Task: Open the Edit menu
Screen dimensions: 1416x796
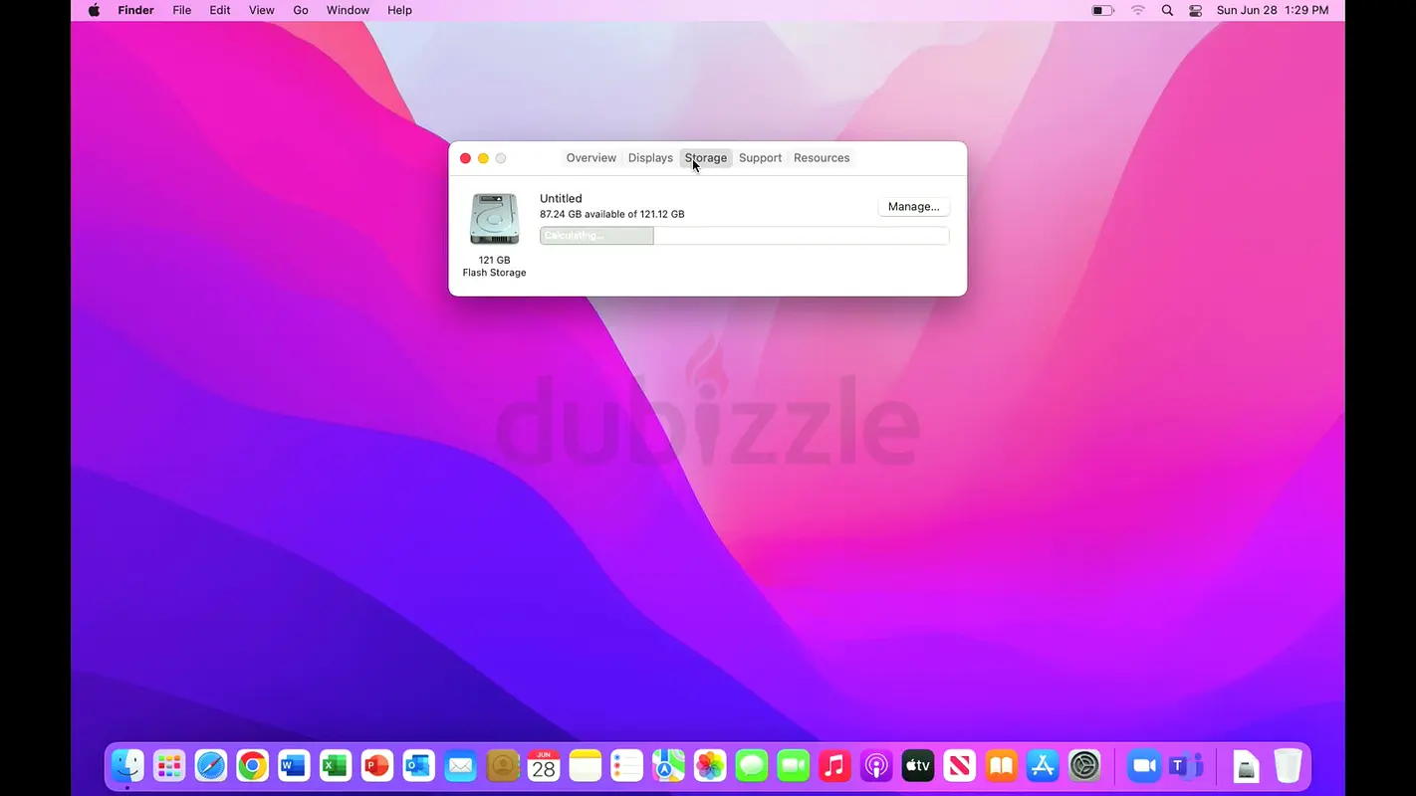Action: 220,10
